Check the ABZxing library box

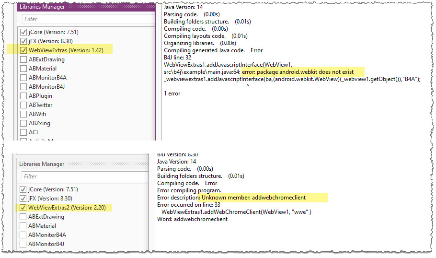click(x=23, y=123)
